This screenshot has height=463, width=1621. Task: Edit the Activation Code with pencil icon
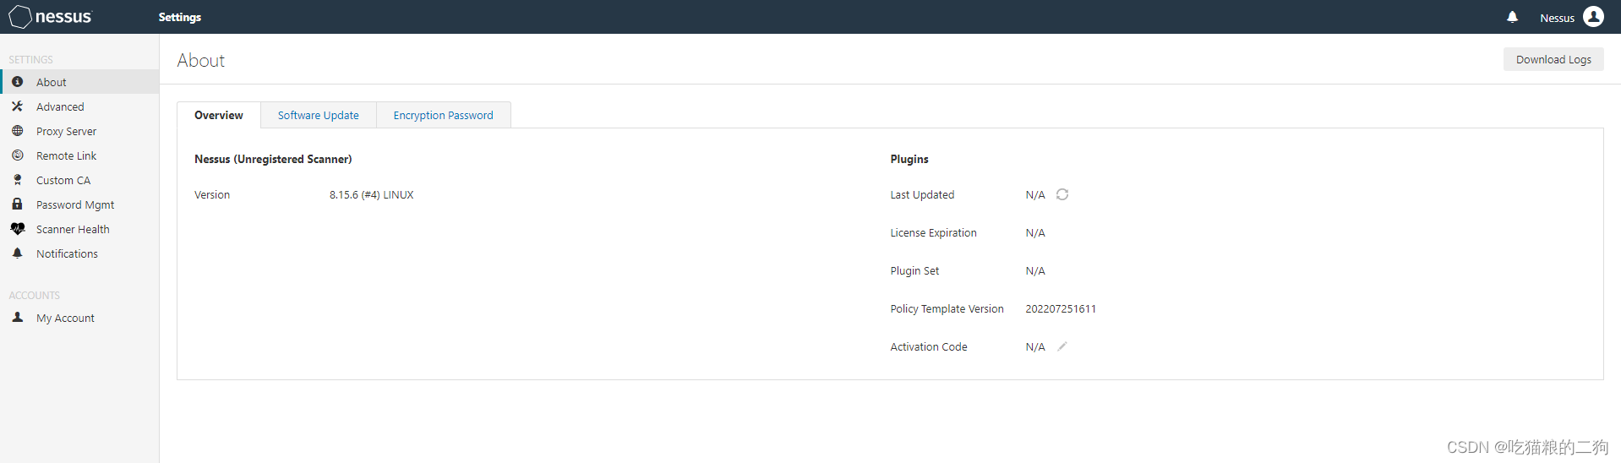[1062, 346]
